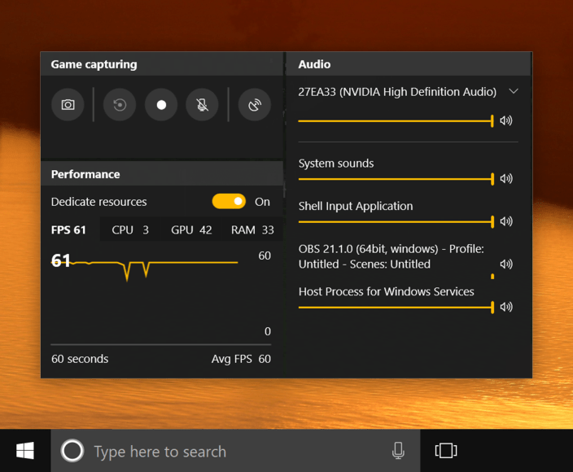The width and height of the screenshot is (573, 472).
Task: Switch to the RAM performance tab
Action: coord(252,230)
